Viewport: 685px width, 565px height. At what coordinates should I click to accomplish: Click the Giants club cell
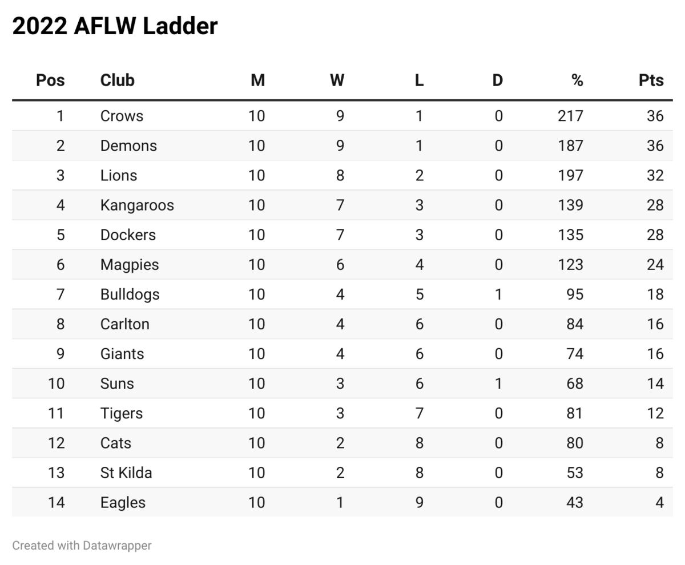122,354
